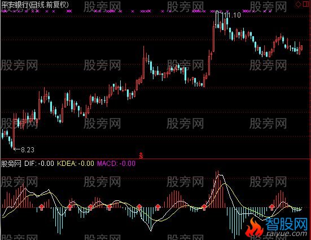
Task: Click the KDEA: -0.00 indicator value
Action: 76,164
